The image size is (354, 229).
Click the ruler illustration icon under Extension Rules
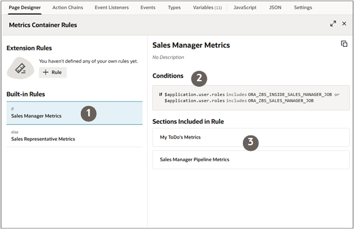pyautogui.click(x=20, y=68)
